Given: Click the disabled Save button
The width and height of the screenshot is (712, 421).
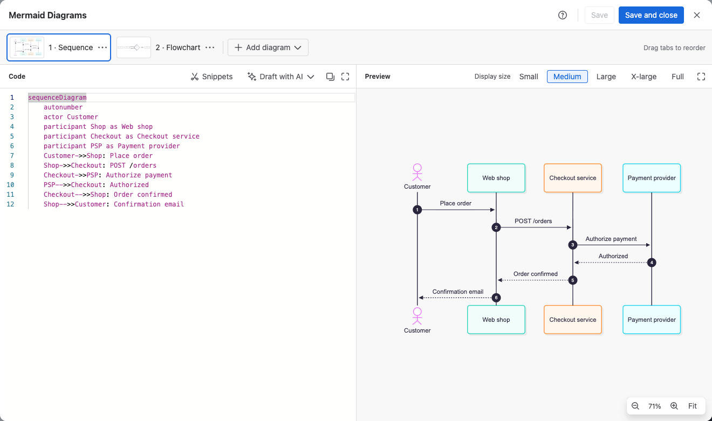Looking at the screenshot, I should click(599, 15).
